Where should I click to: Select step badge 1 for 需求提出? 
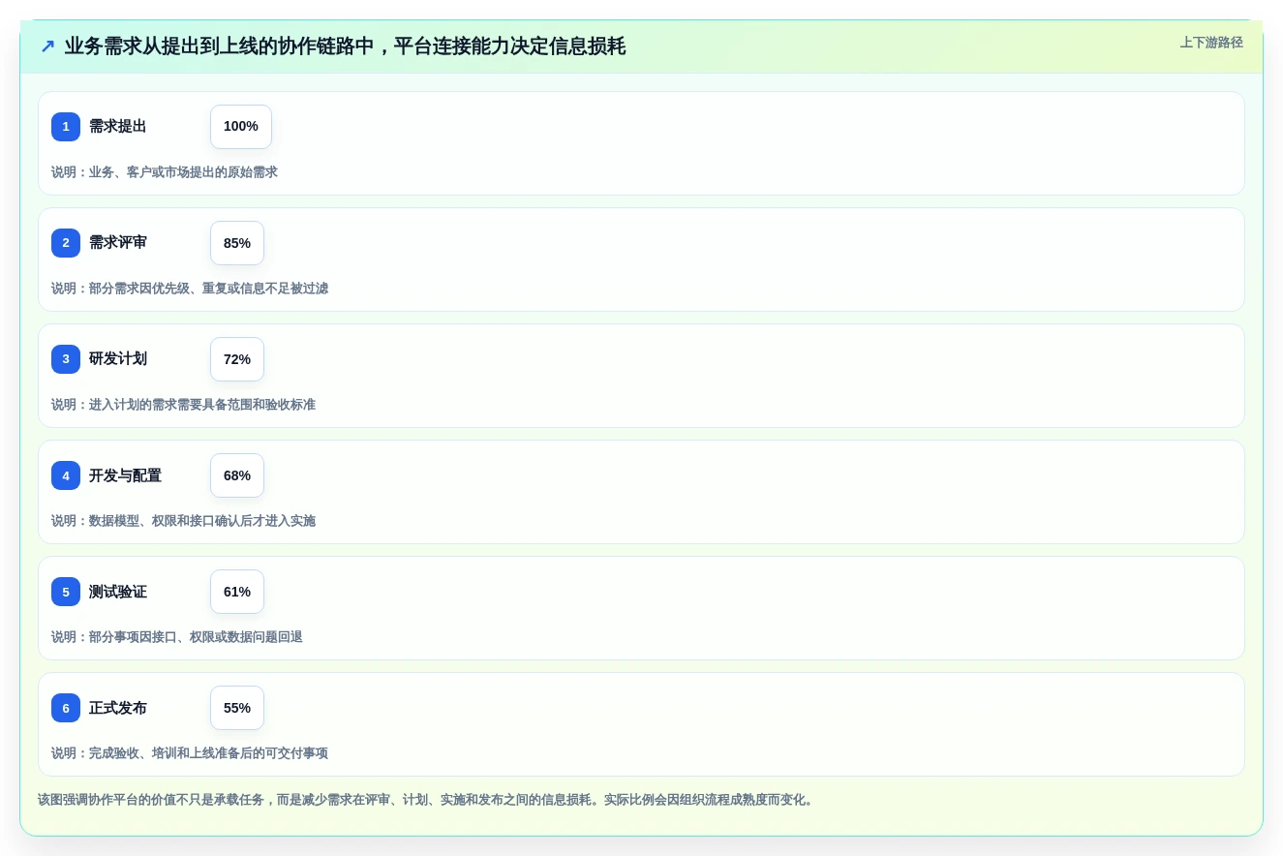click(x=66, y=127)
